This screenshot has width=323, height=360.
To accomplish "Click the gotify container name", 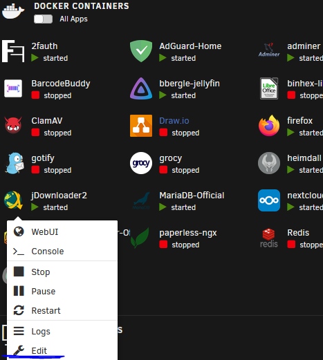I will [43, 158].
